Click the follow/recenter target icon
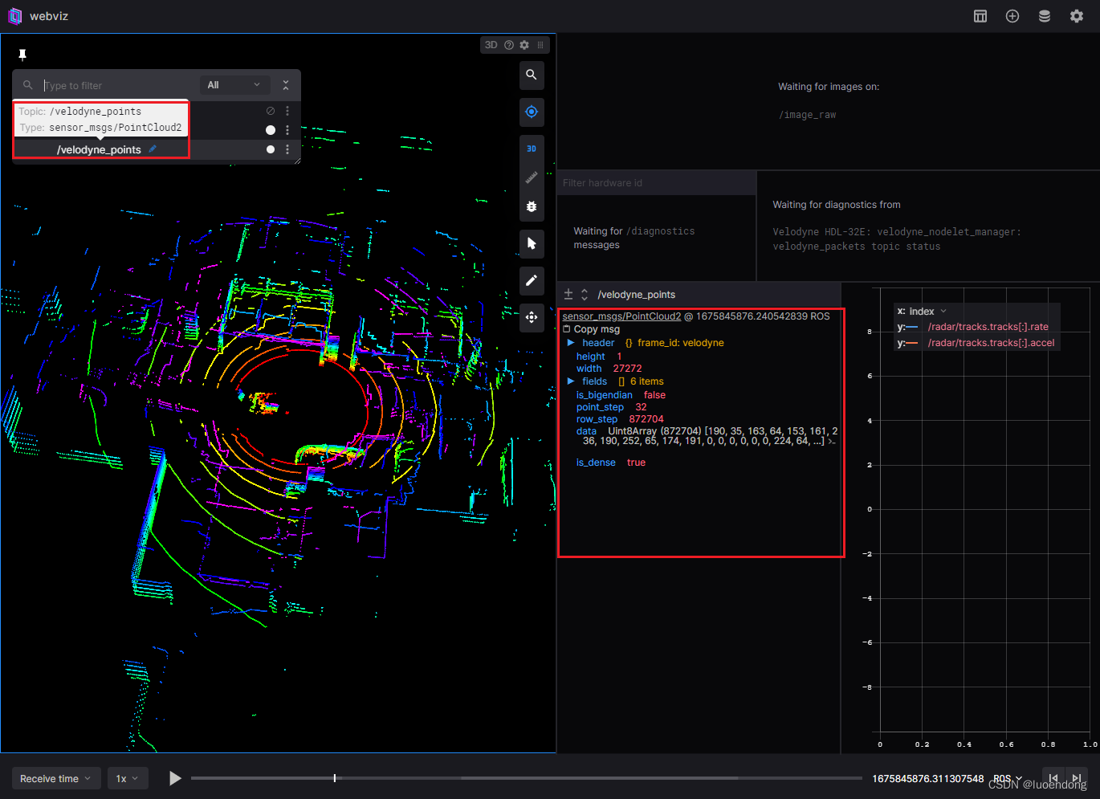Image resolution: width=1100 pixels, height=799 pixels. click(532, 112)
